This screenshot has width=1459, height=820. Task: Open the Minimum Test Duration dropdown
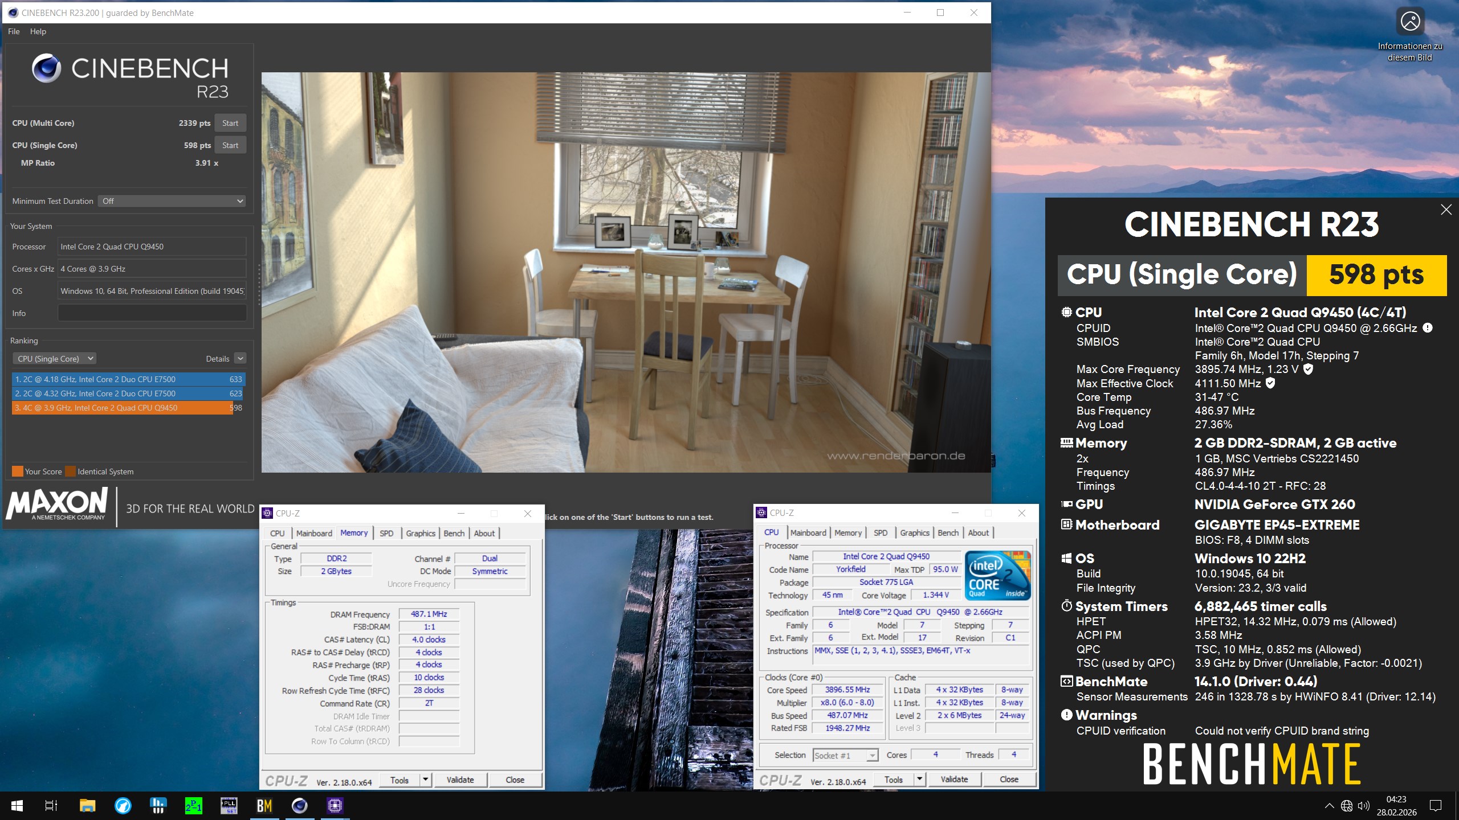[172, 201]
